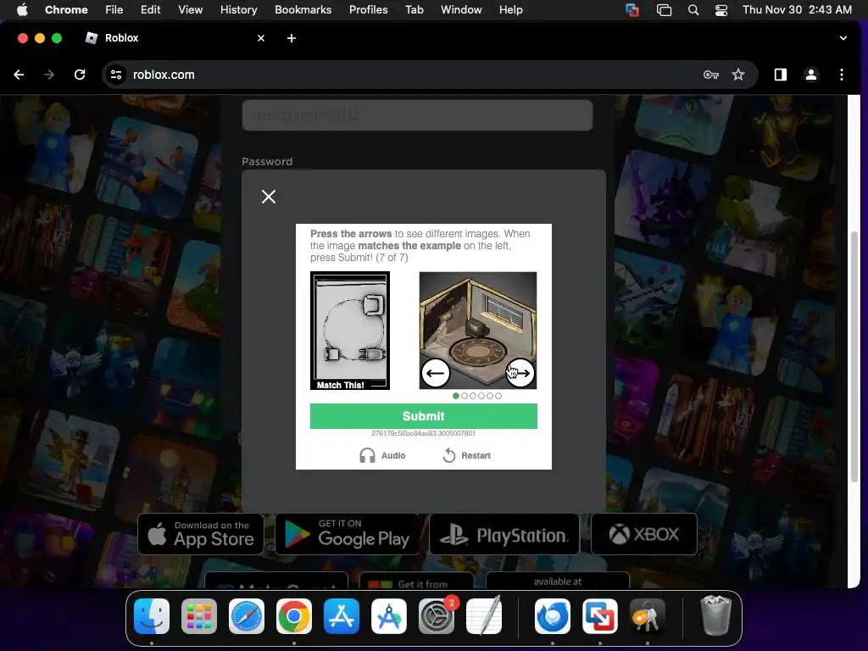Click the left arrow on puzzle image

(435, 373)
